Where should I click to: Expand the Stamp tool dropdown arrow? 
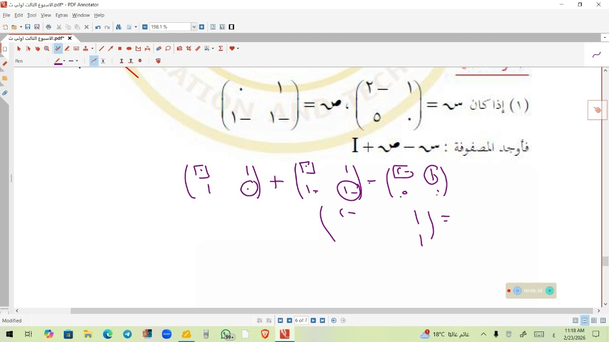92,48
